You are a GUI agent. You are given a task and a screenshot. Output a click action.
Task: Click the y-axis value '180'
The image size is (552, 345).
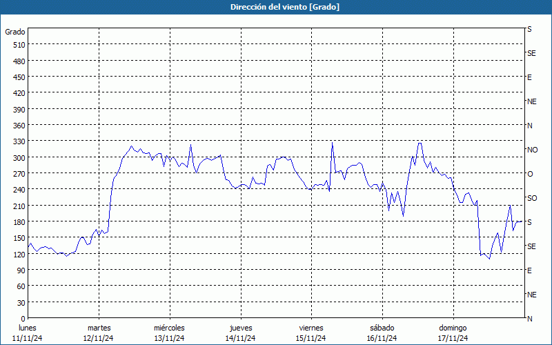[19, 222]
